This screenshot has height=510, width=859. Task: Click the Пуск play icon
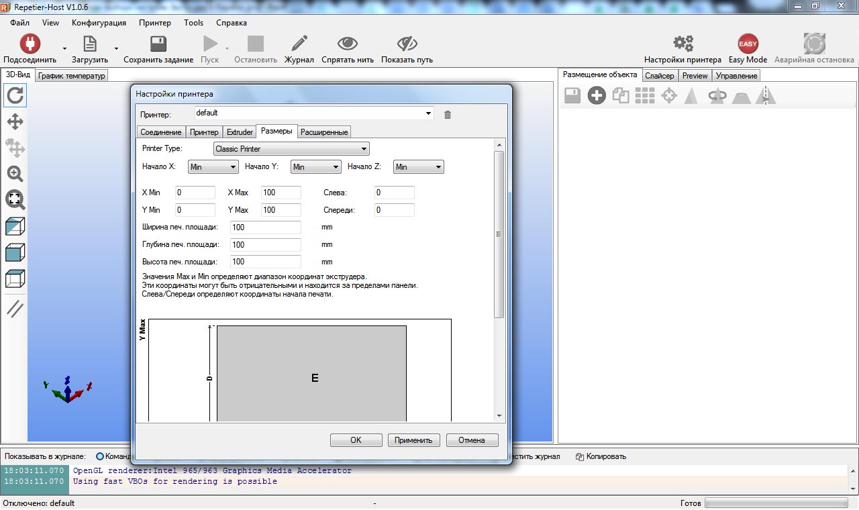pos(210,44)
